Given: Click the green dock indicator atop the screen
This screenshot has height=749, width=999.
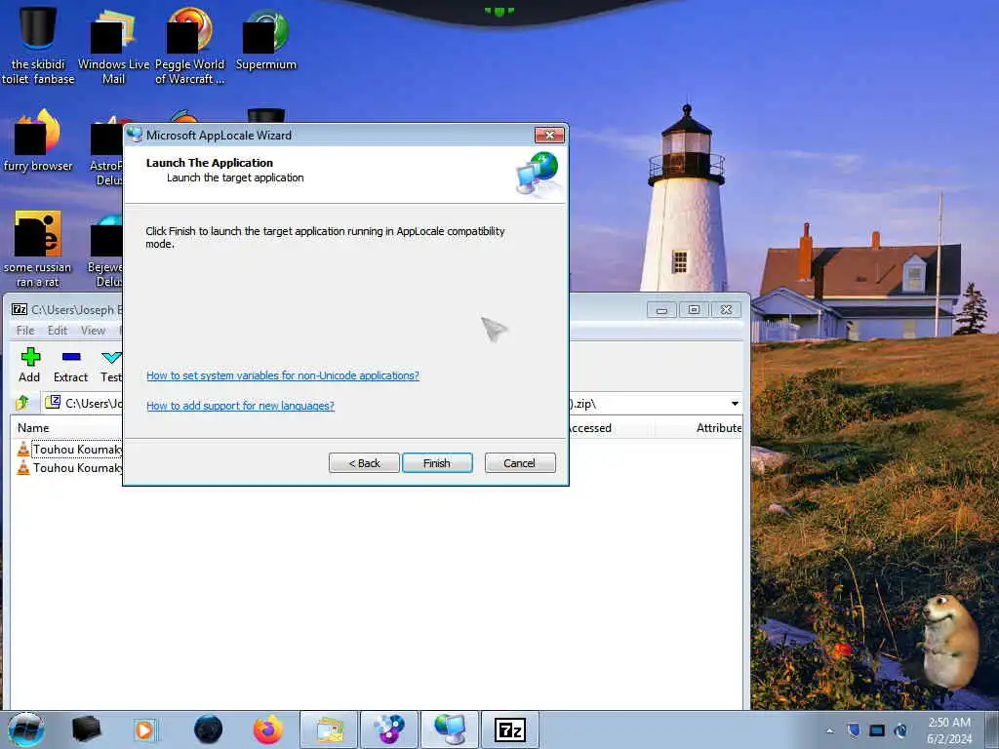Looking at the screenshot, I should pos(499,11).
